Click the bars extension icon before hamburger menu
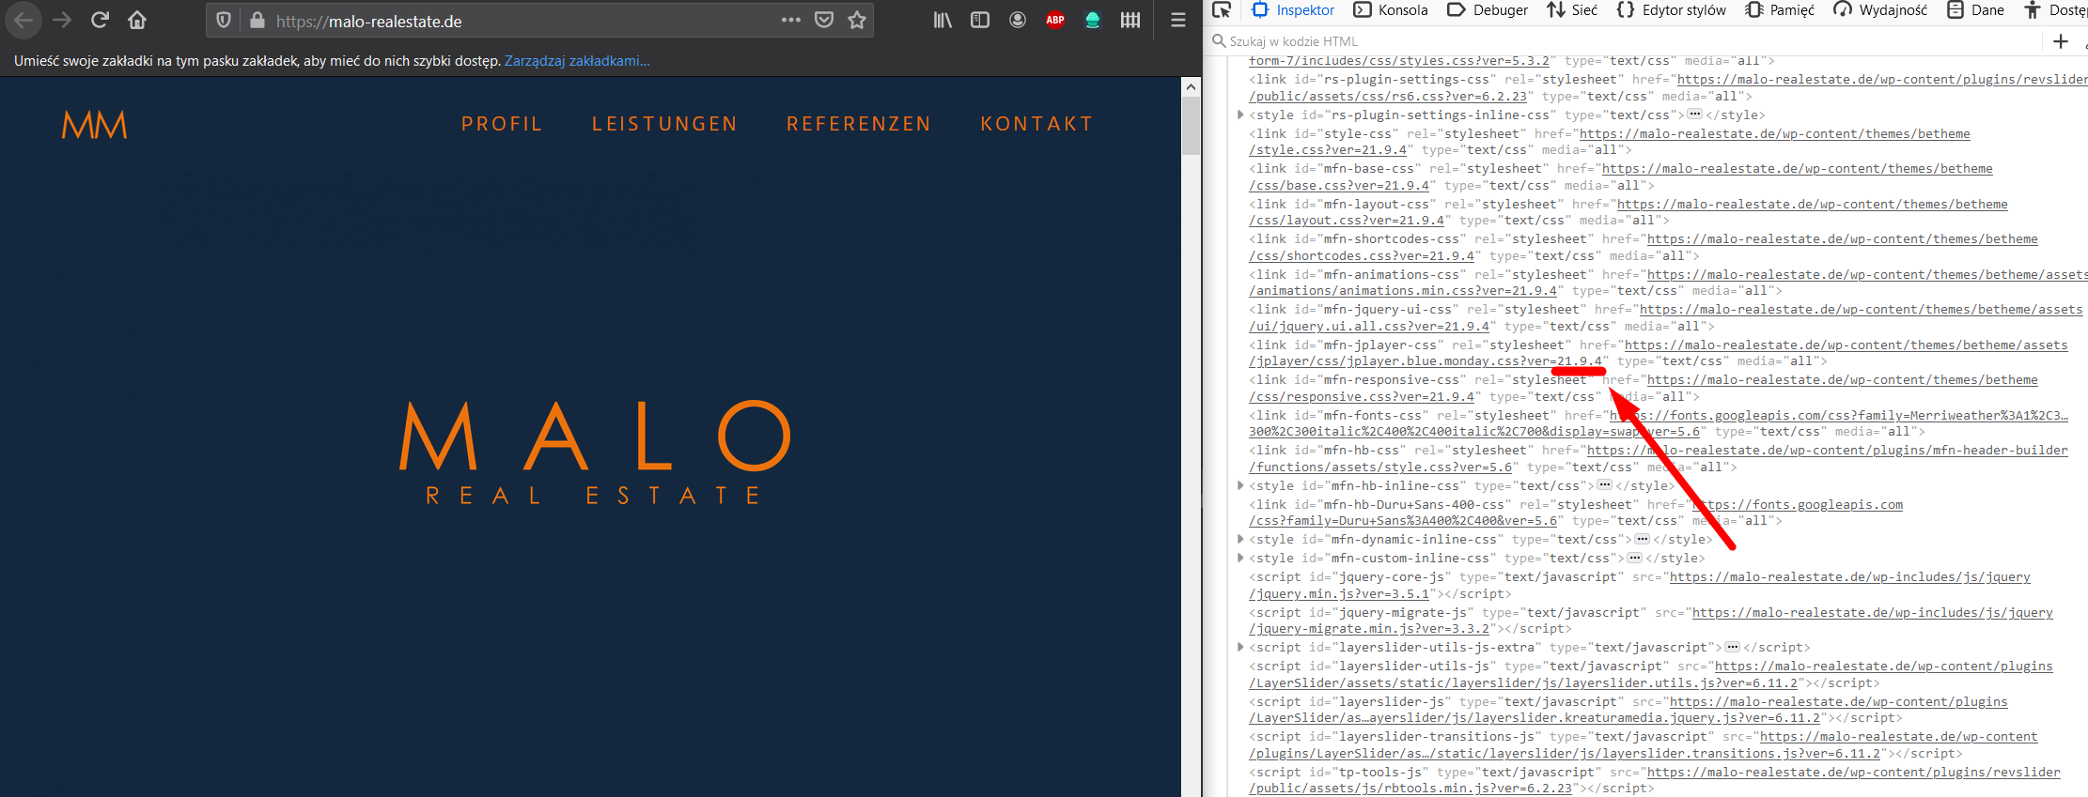The height and width of the screenshot is (797, 2088). (x=1130, y=20)
